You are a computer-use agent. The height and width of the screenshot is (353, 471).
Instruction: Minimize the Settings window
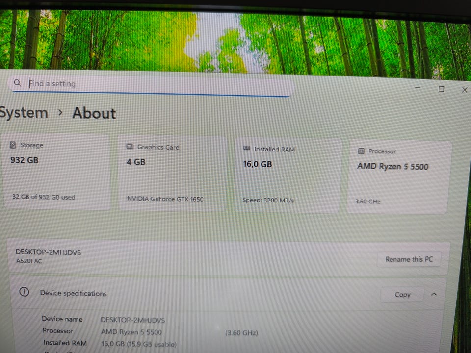coord(418,88)
